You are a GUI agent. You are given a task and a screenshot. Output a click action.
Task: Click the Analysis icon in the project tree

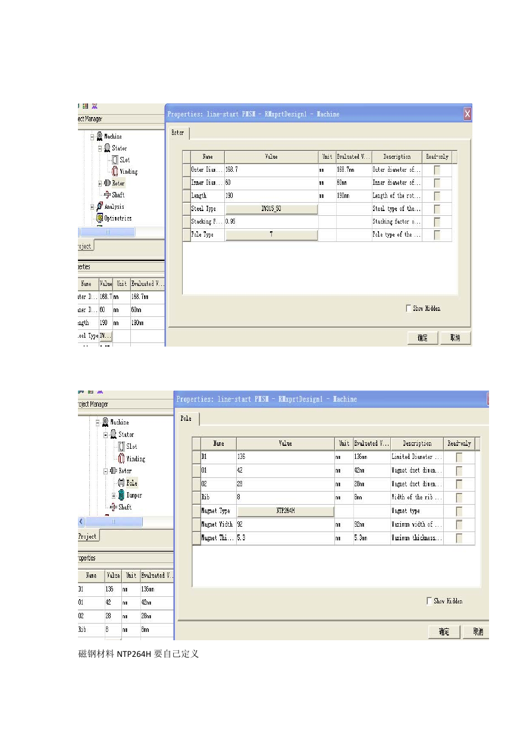click(x=99, y=206)
